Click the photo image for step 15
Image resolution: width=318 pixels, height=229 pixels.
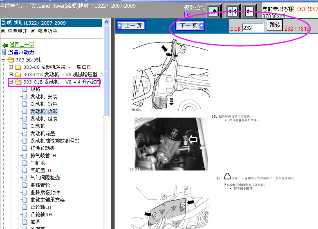tap(171, 144)
